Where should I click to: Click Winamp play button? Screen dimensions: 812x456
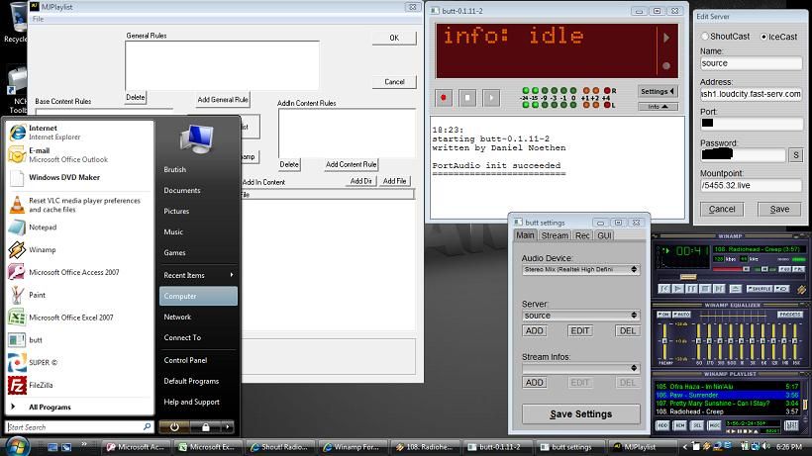(x=678, y=289)
